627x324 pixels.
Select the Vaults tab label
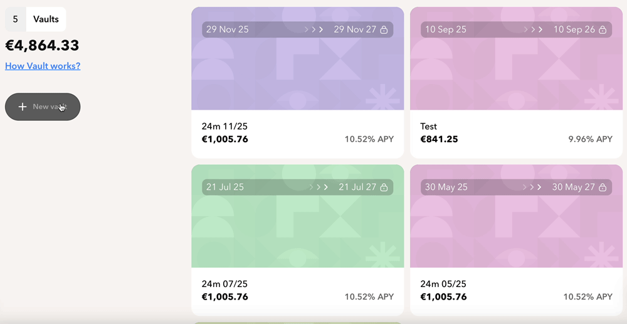point(46,19)
